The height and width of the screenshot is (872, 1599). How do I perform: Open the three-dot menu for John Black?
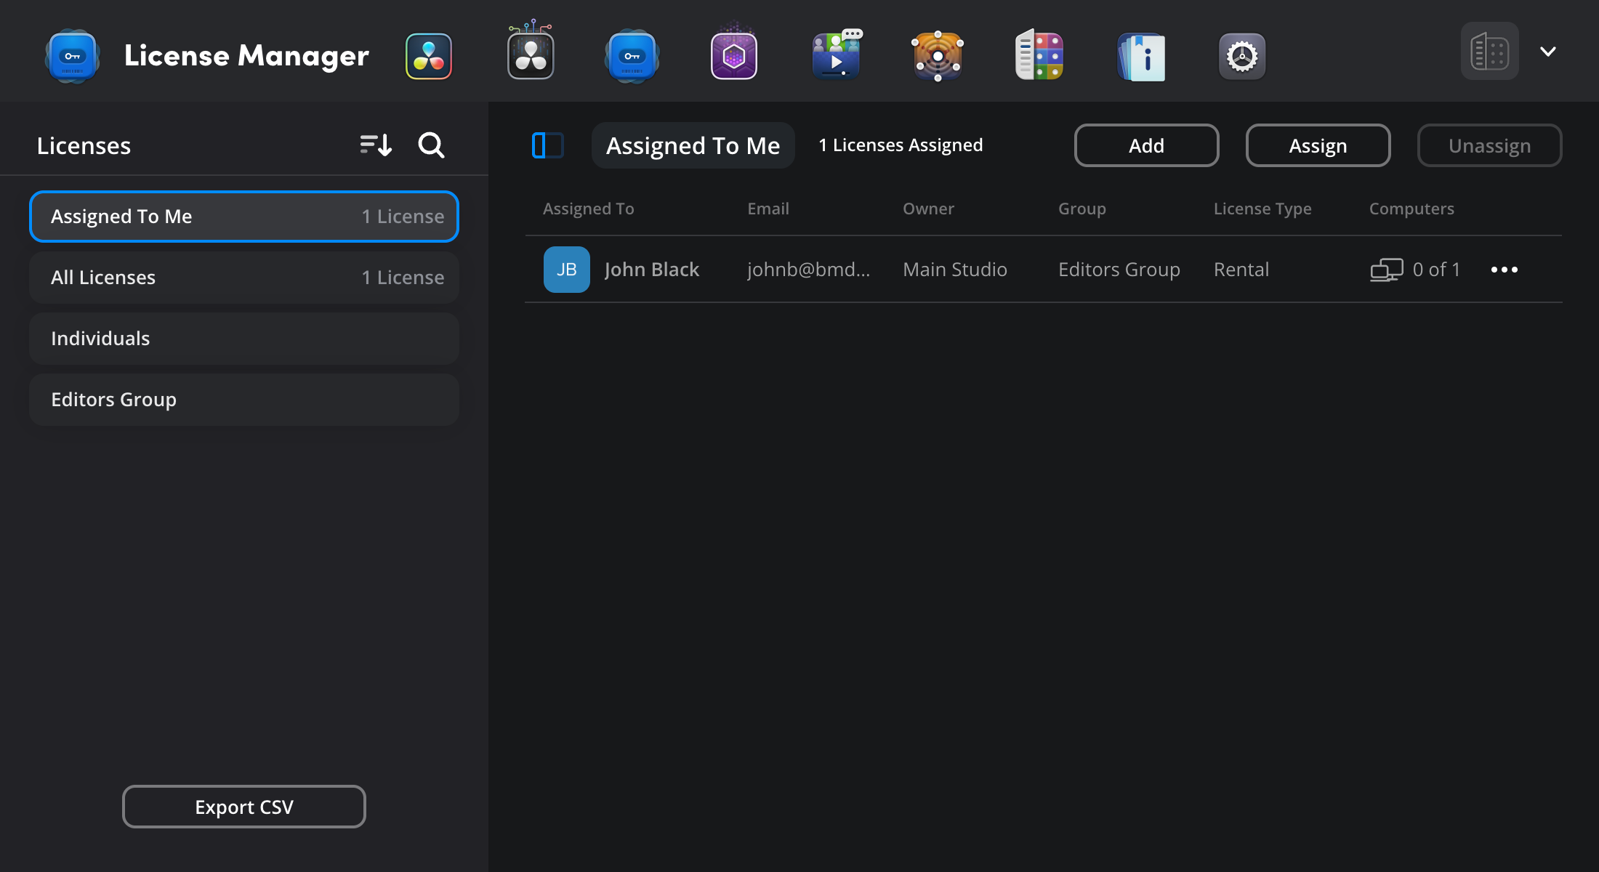coord(1505,269)
